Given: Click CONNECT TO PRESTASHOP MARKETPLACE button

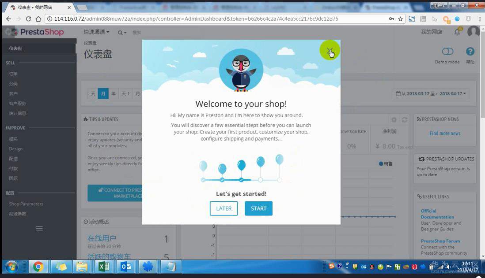Looking at the screenshot, I should coord(115,193).
